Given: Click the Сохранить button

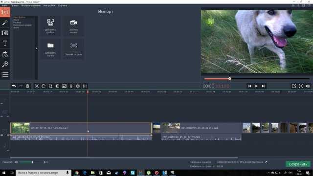Looking at the screenshot, I should [298, 164].
